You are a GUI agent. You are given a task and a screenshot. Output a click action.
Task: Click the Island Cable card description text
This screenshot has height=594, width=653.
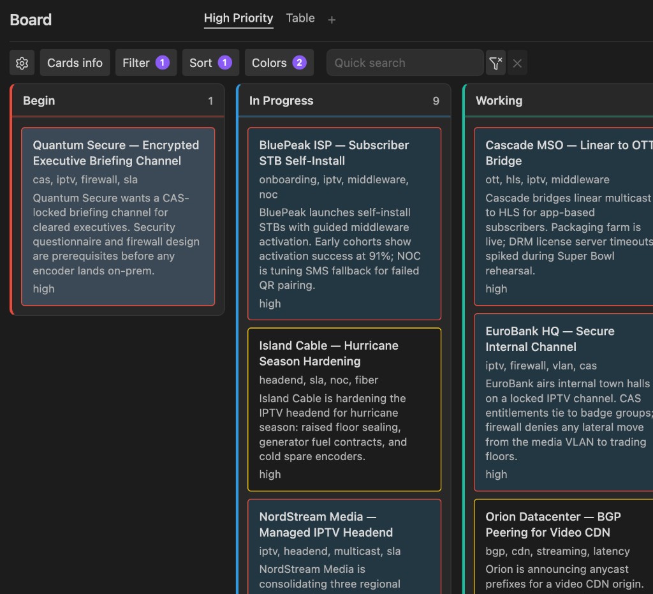[x=333, y=427]
